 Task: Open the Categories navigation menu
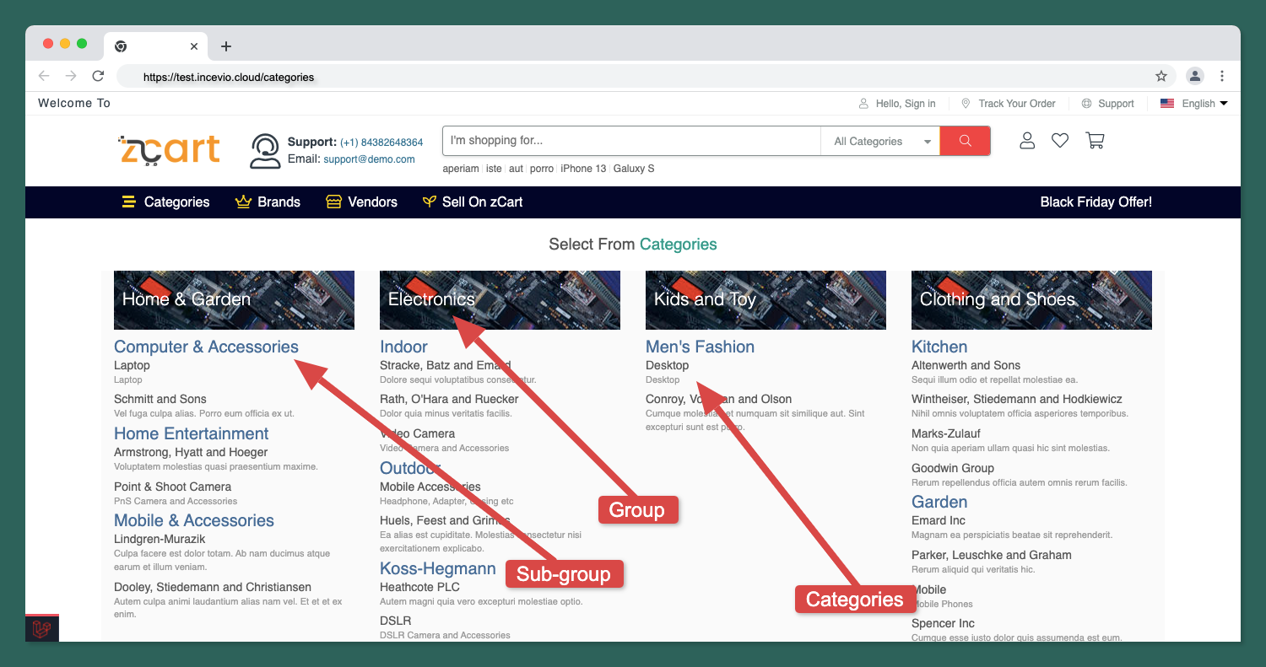coord(166,202)
